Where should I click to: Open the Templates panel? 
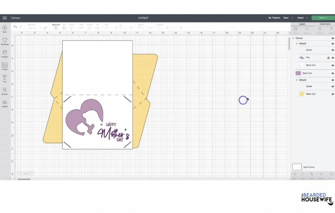5,41
